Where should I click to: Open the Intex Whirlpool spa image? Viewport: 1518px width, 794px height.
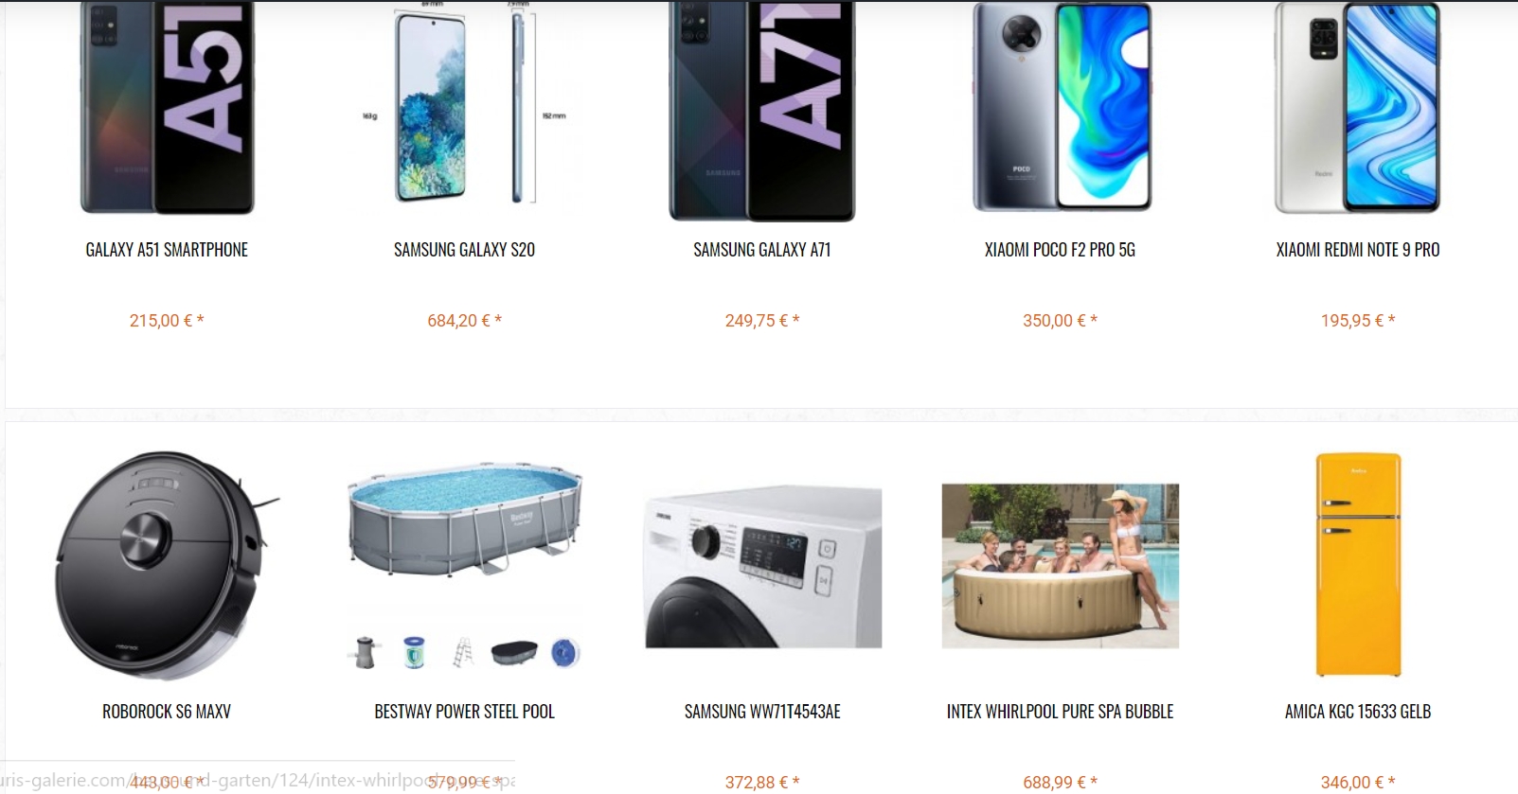[x=1061, y=566]
